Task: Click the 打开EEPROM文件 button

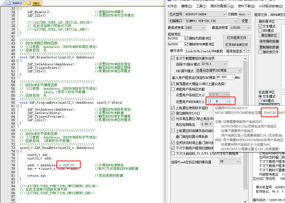Action: tap(237, 45)
